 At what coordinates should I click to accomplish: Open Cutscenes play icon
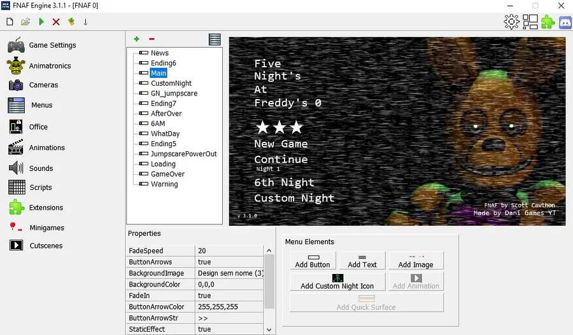[16, 245]
